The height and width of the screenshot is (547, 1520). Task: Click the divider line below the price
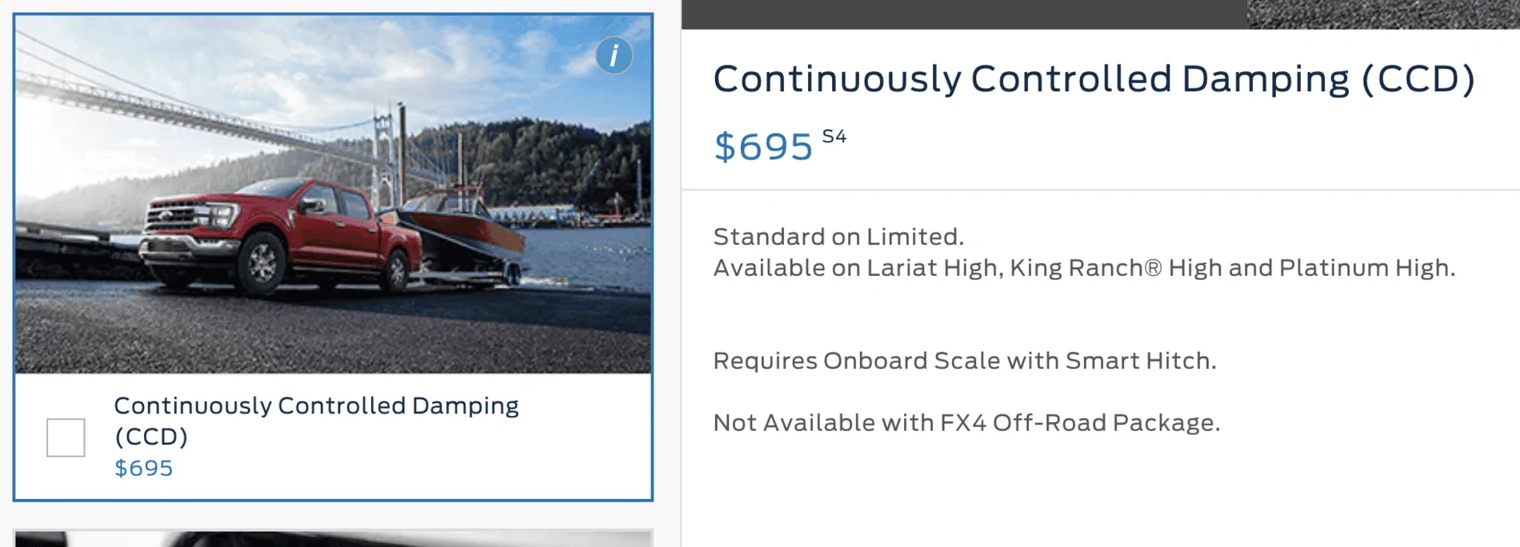pos(1100,190)
